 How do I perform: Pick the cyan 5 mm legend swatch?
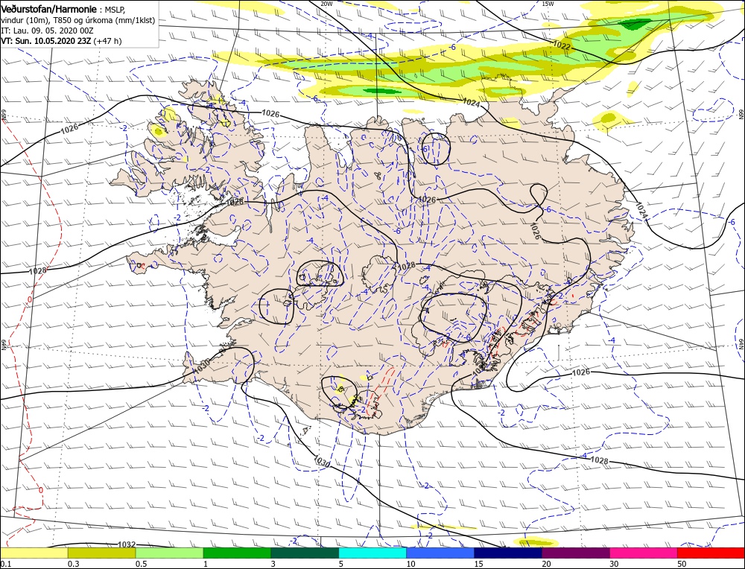point(372,553)
